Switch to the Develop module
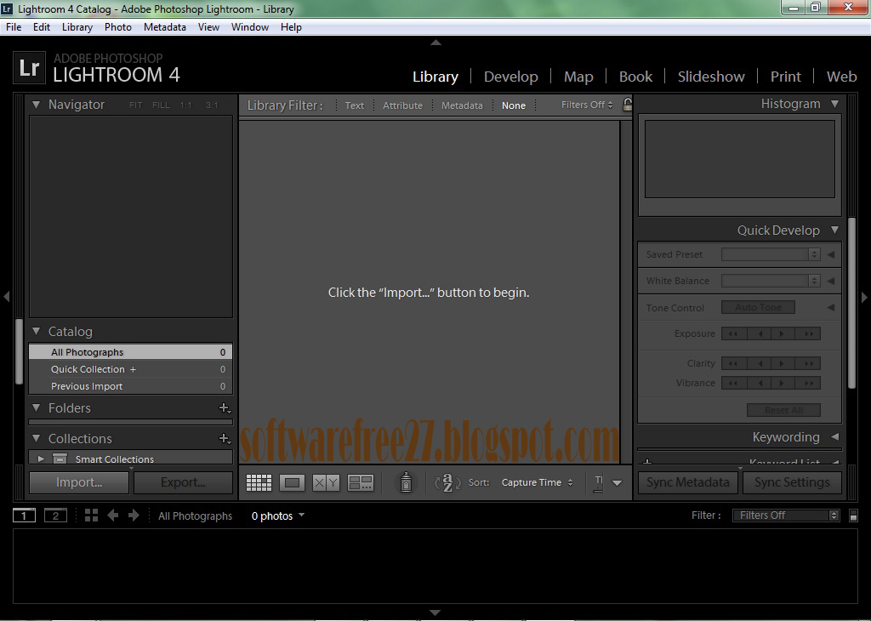The width and height of the screenshot is (871, 621). tap(511, 77)
